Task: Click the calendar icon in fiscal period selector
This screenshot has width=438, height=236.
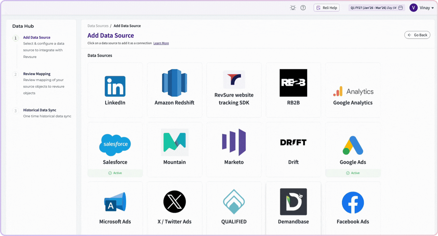Action: tap(401, 8)
